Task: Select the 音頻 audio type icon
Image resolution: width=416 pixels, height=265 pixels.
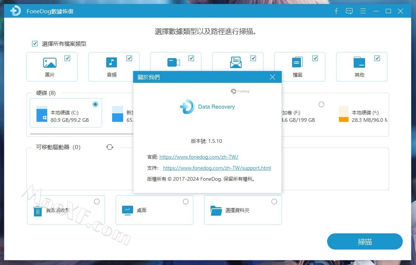Action: point(111,63)
